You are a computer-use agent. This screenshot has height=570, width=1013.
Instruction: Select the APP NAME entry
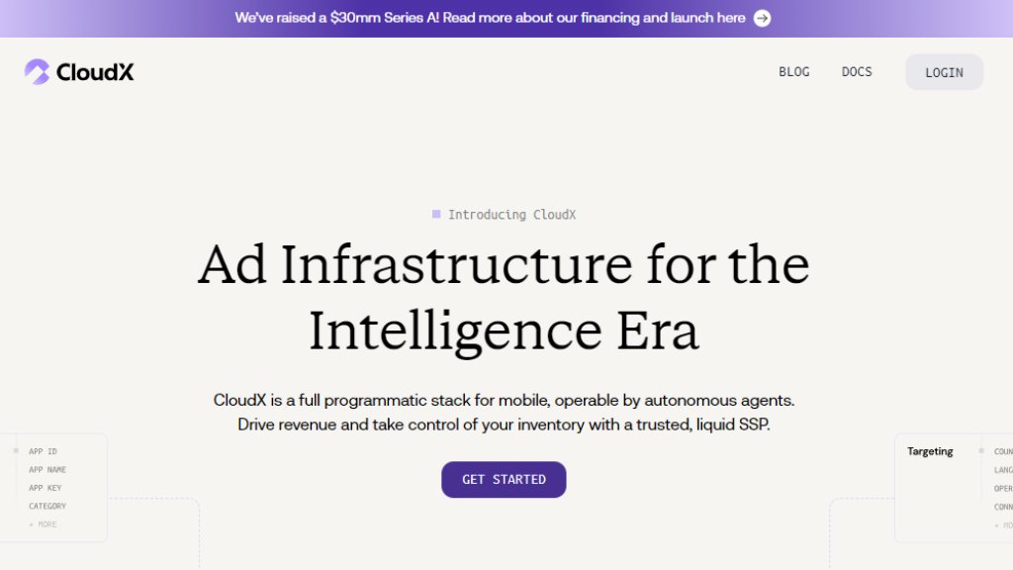point(47,470)
